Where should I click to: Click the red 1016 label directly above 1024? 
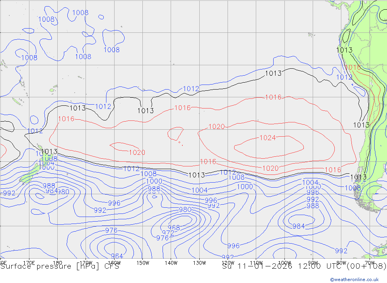(273, 97)
